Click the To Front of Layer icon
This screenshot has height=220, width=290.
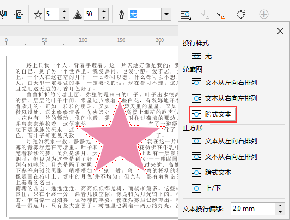point(205,14)
